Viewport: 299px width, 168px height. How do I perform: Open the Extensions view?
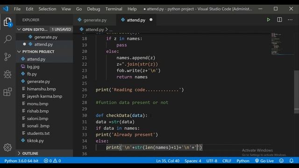pos(7,92)
